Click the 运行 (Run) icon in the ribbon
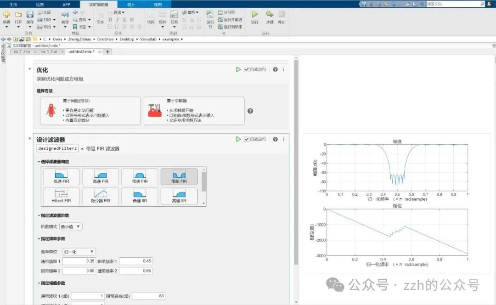Screen dimensions: 496x305 pos(255,15)
